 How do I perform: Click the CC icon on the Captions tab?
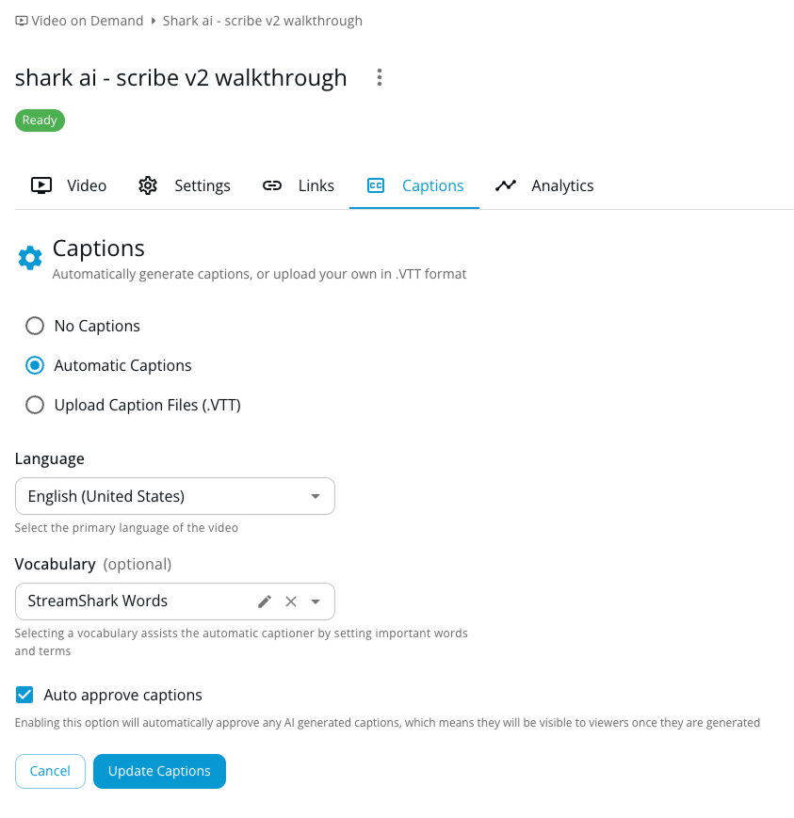[376, 185]
